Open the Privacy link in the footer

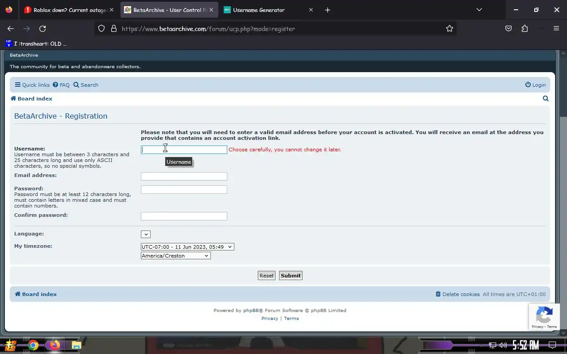pos(270,318)
